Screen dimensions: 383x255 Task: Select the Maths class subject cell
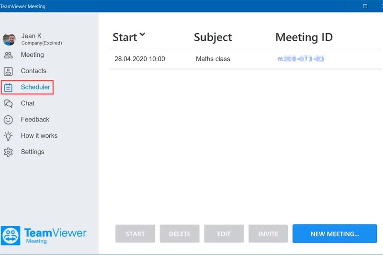click(213, 59)
